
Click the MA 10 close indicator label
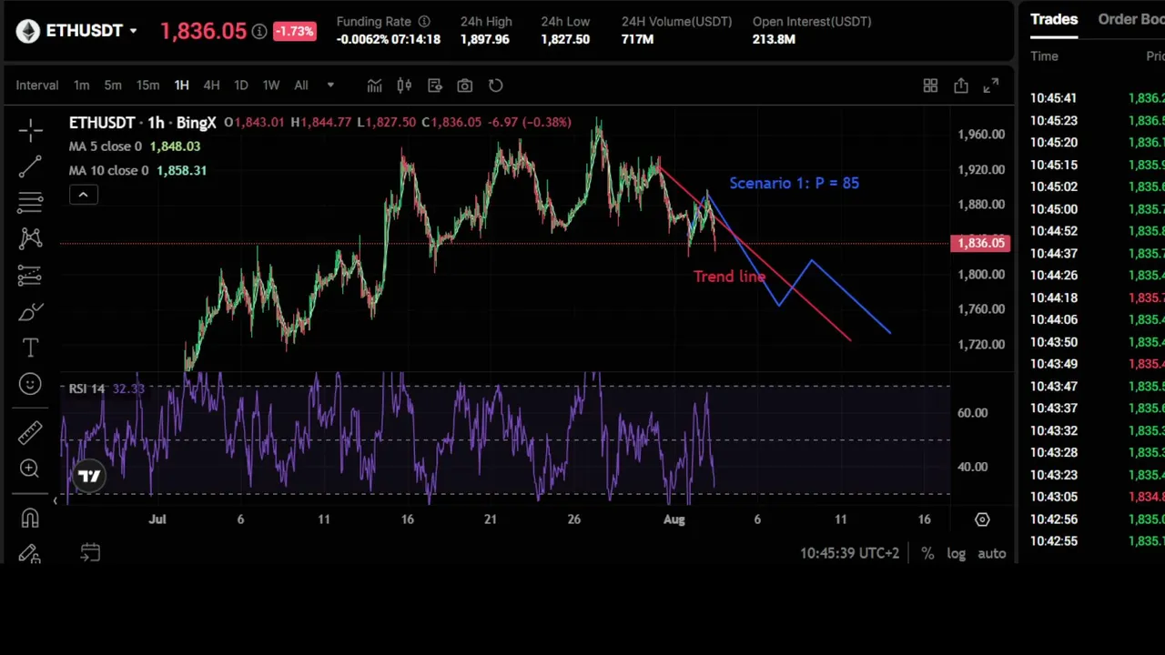108,171
